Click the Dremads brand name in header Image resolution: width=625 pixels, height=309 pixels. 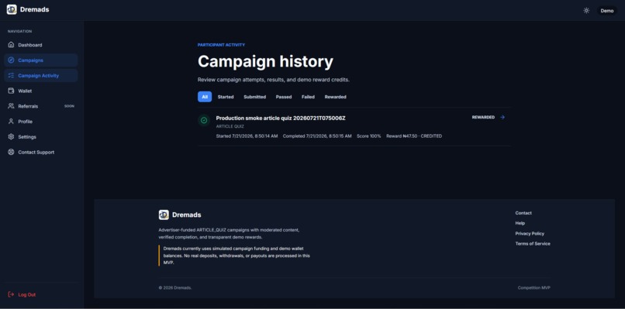click(35, 9)
